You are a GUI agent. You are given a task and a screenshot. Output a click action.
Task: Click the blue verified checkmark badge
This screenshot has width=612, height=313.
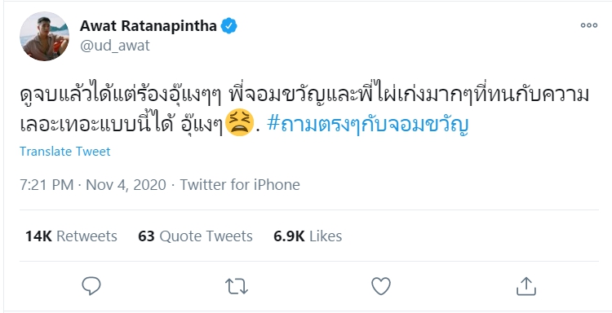tap(229, 26)
